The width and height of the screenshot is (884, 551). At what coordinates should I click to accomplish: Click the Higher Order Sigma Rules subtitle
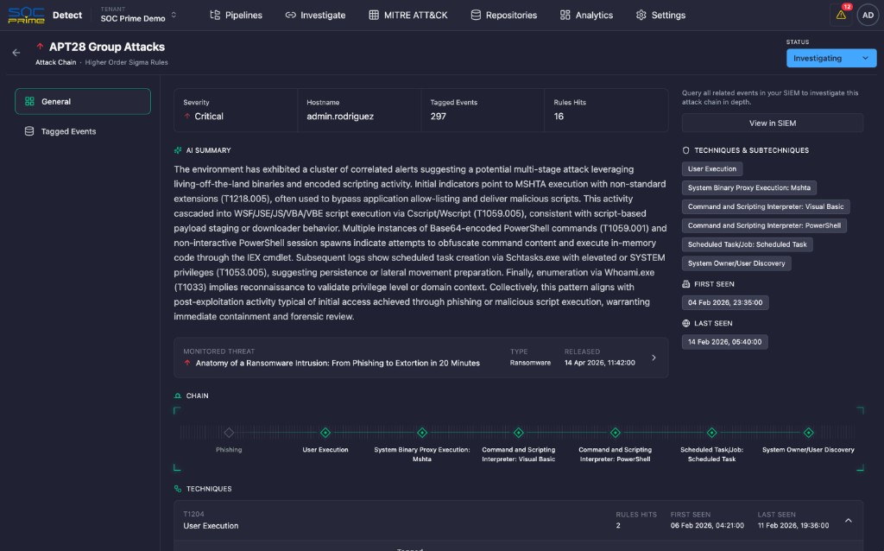coord(126,62)
